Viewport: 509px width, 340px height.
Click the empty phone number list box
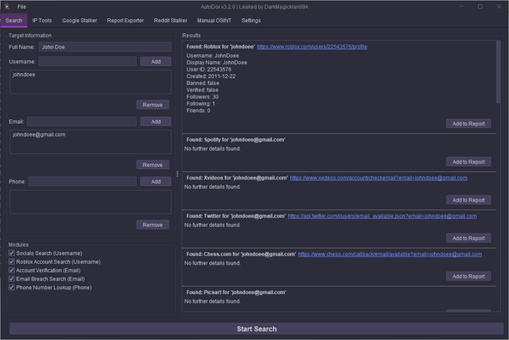click(91, 202)
